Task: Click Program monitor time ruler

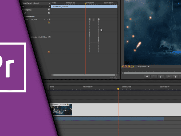Action: coord(151,70)
